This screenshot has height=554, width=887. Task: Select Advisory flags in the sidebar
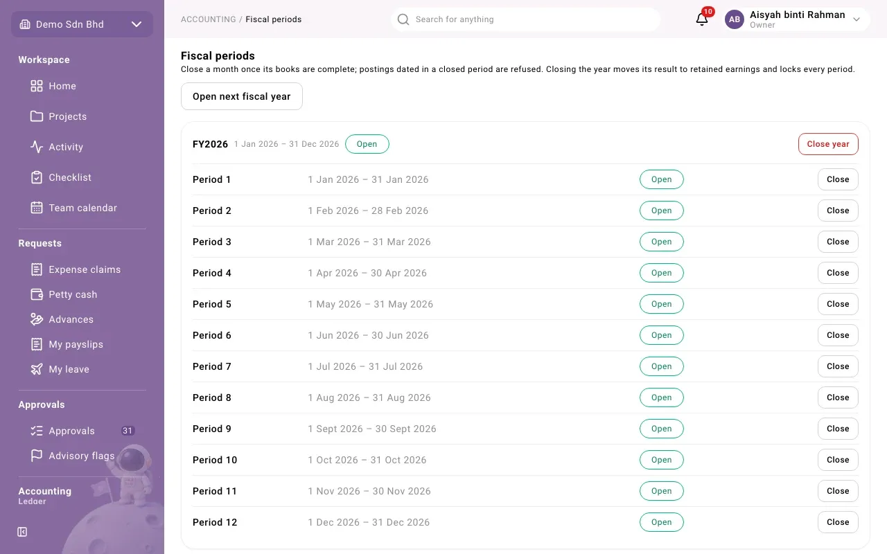[82, 456]
